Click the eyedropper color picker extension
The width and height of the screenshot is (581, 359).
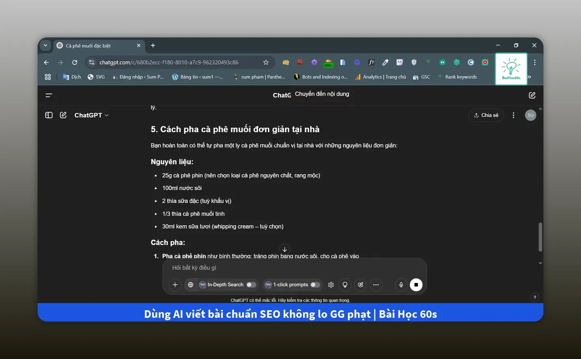click(x=385, y=62)
